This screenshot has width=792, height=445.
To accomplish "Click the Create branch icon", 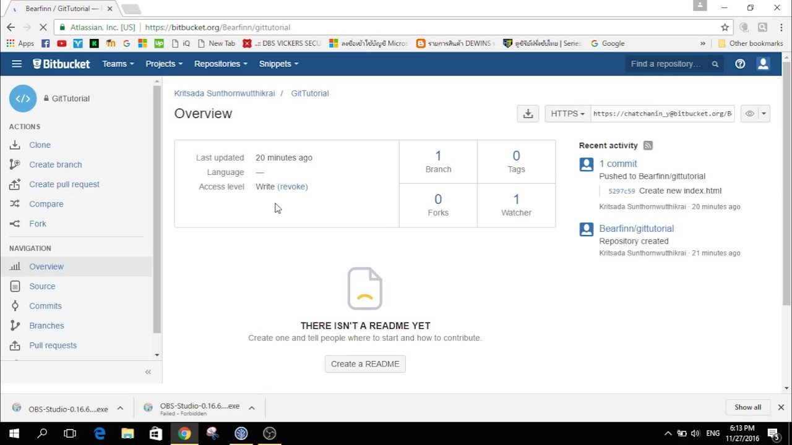I will pos(15,164).
